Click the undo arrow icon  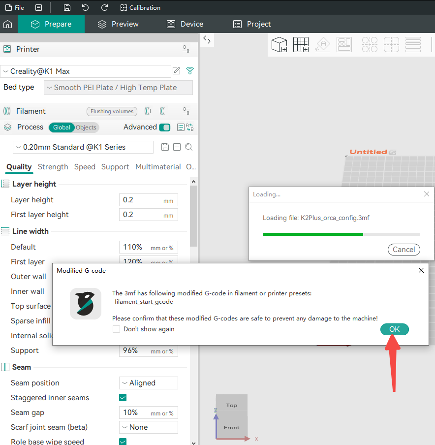point(86,8)
